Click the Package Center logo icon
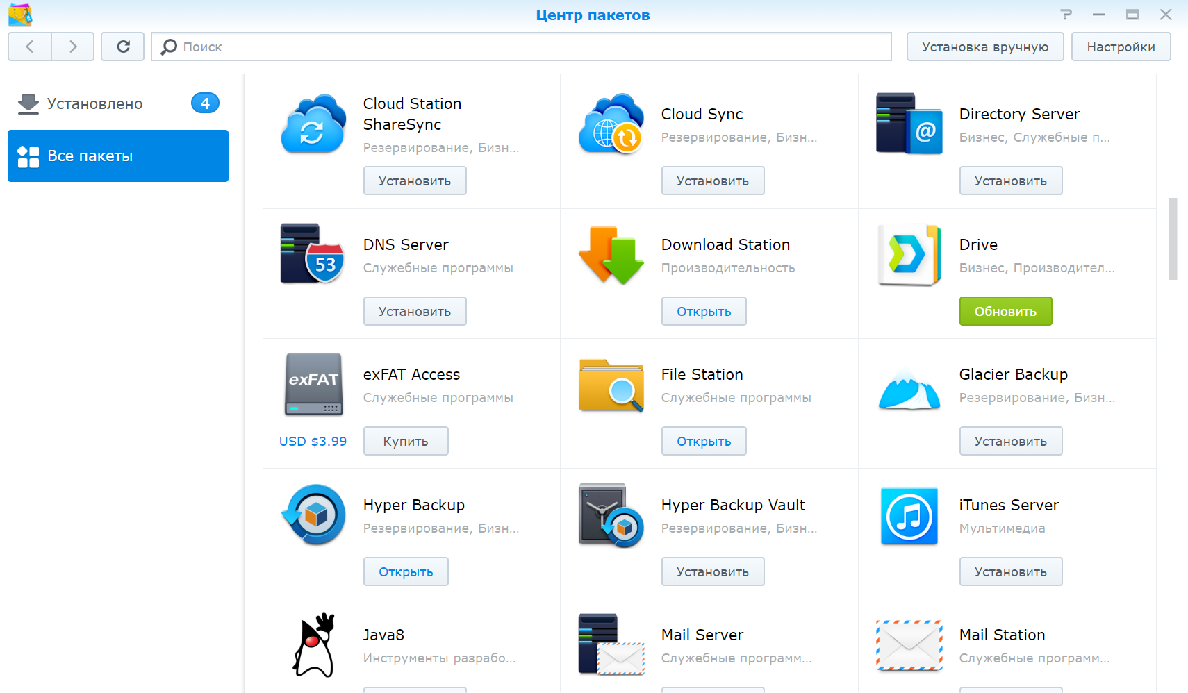 (x=20, y=15)
